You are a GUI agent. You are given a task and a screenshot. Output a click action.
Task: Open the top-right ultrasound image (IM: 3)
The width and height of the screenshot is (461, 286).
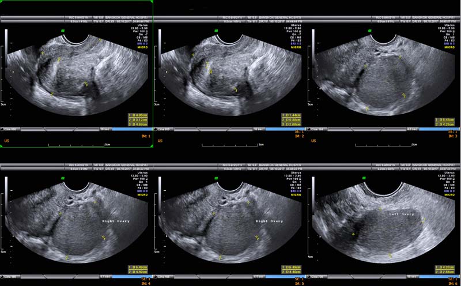[x=384, y=75]
